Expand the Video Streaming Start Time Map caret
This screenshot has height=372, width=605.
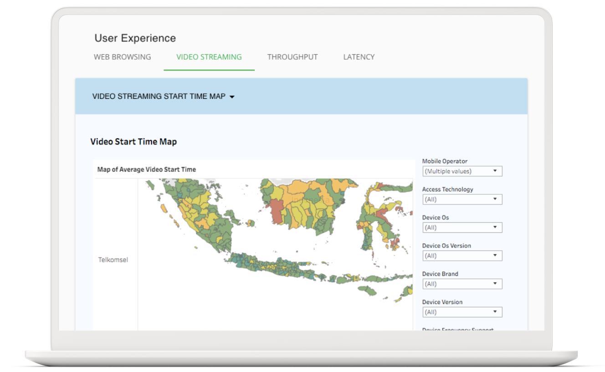tap(232, 97)
